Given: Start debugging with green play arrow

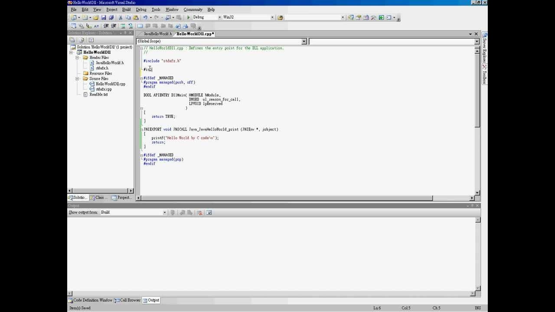Looking at the screenshot, I should (188, 17).
